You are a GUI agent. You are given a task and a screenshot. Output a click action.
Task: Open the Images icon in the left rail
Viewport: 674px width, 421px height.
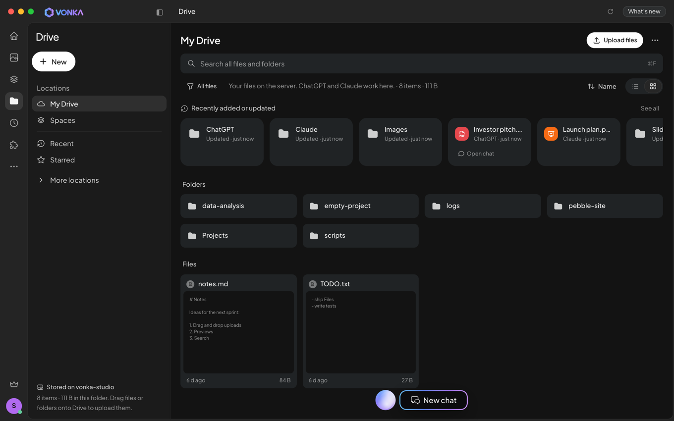click(x=14, y=57)
